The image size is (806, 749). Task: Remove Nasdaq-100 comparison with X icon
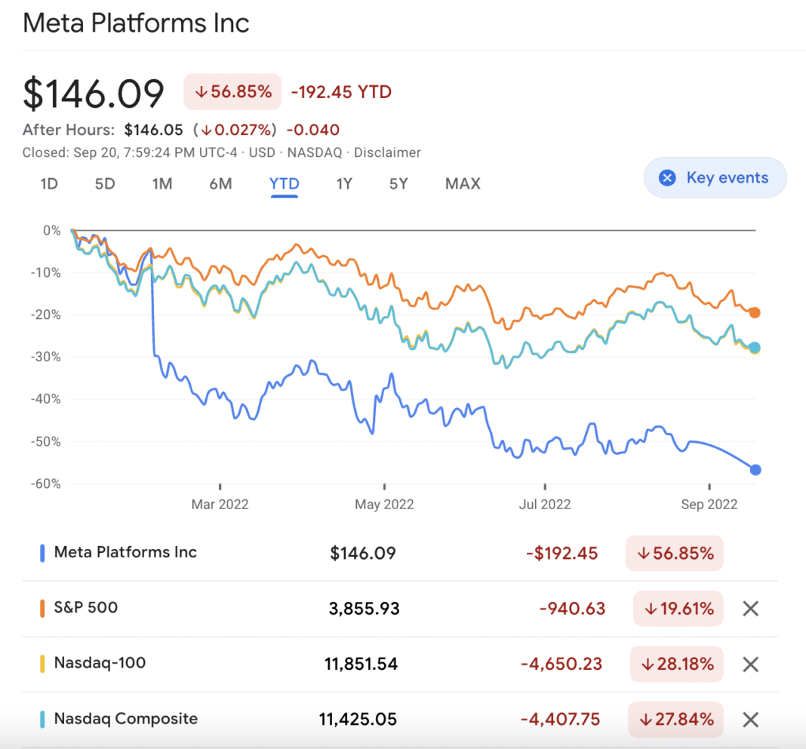tap(750, 665)
